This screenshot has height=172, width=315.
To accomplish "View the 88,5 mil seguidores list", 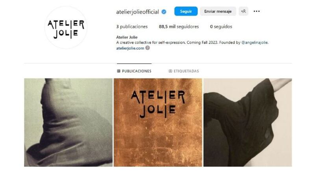I will [179, 26].
